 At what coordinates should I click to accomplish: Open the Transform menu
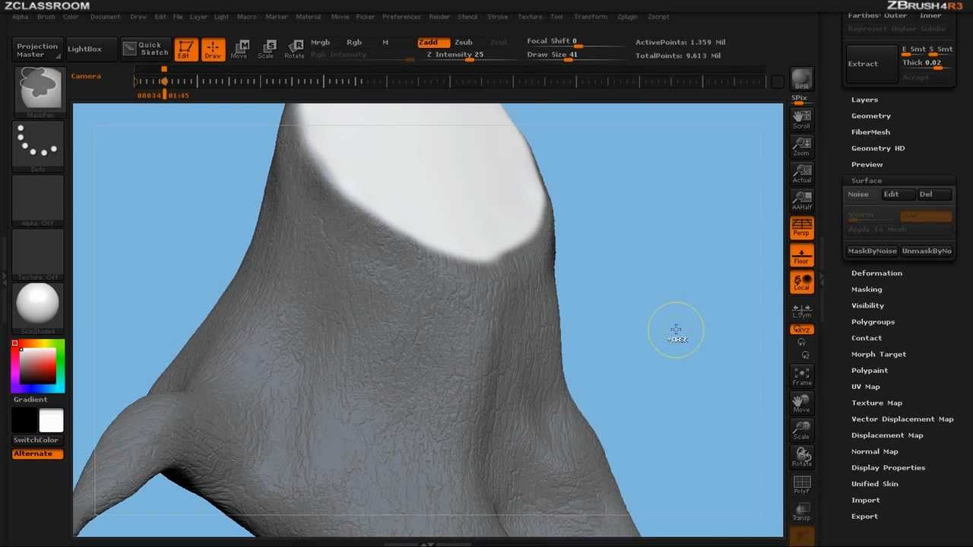tap(591, 17)
